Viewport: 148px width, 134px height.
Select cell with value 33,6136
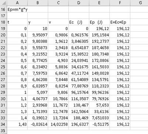point(99,112)
